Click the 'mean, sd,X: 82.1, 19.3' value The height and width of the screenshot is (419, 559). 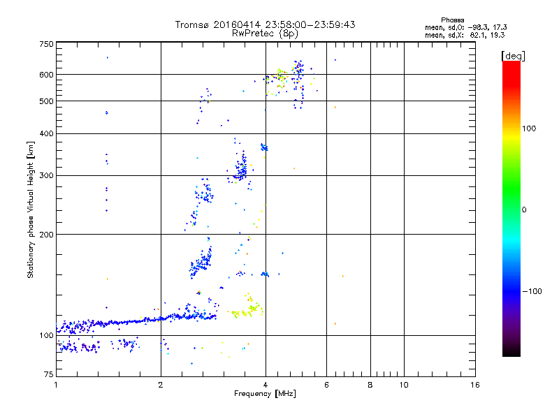pyautogui.click(x=465, y=35)
